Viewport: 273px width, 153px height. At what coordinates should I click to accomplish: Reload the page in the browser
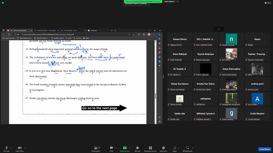(9, 34)
